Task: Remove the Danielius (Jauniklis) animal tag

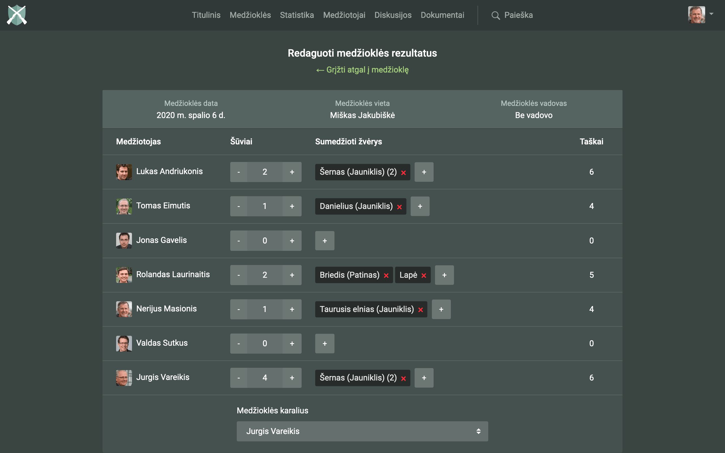Action: [399, 207]
